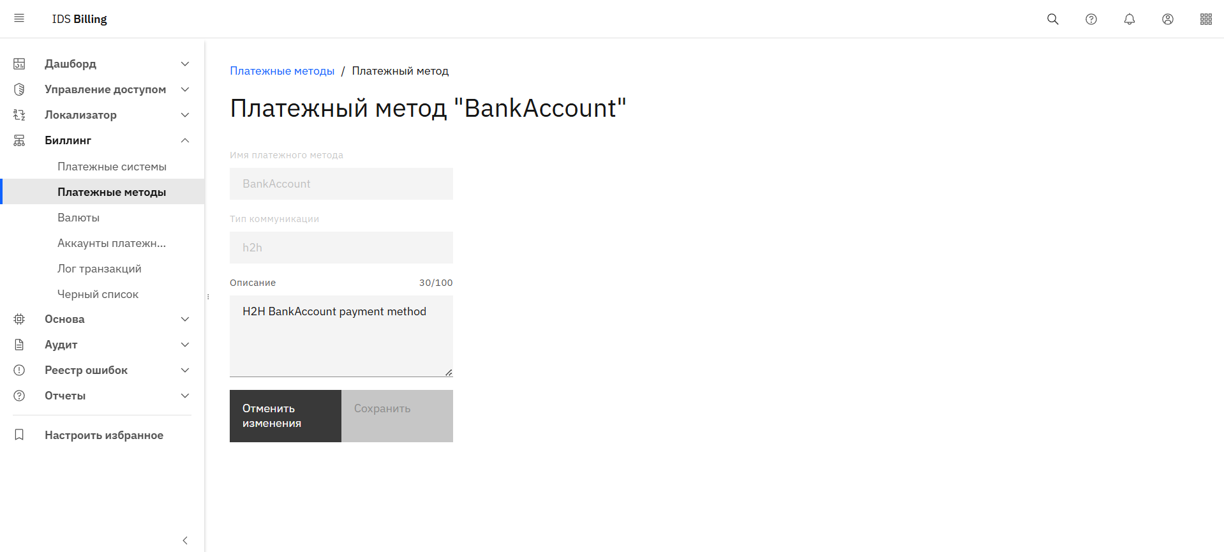Image resolution: width=1224 pixels, height=552 pixels.
Task: Click the bookmark icon for favorites
Action: (x=19, y=435)
